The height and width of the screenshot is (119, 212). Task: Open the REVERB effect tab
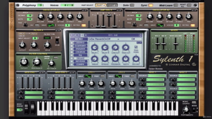click(80, 61)
